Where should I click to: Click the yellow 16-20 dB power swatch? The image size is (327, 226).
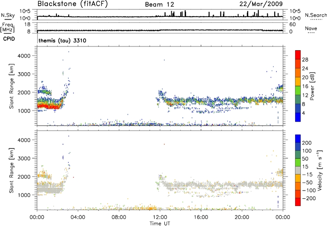[x=298, y=82]
